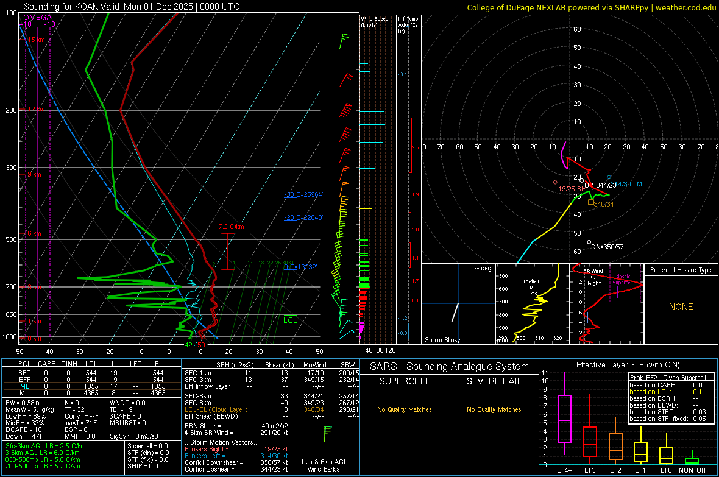The height and width of the screenshot is (477, 719).
Task: Click the '0 C=13232'' freezing level label
Action: click(300, 267)
